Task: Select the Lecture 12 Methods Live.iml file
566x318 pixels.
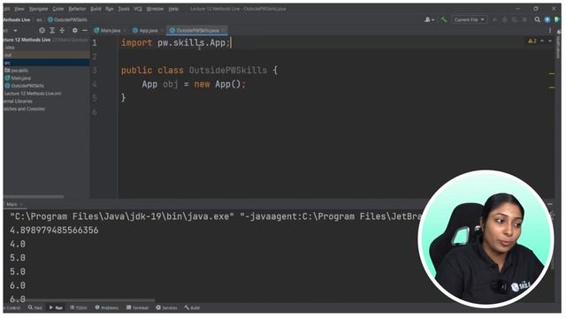Action: tap(33, 94)
